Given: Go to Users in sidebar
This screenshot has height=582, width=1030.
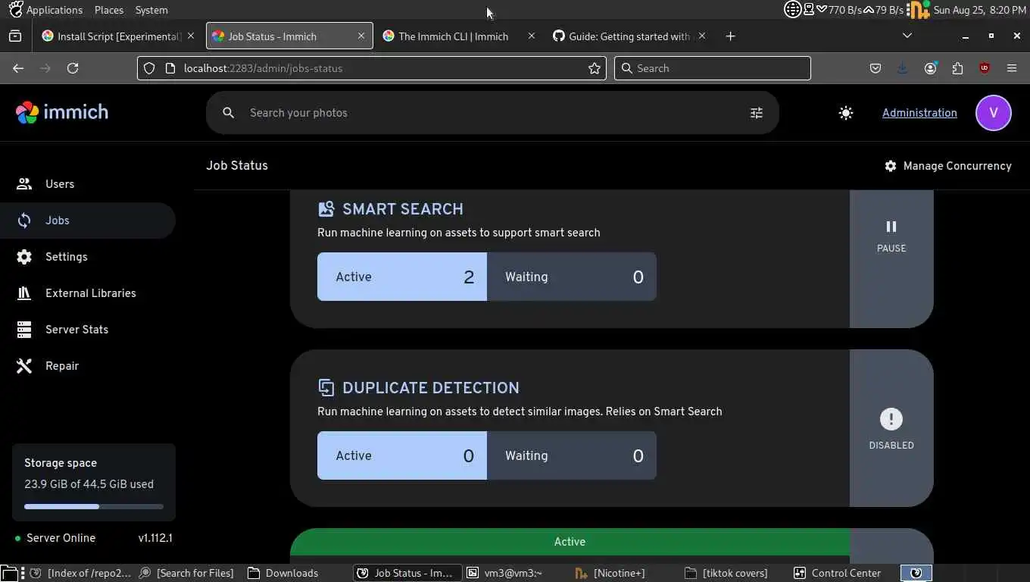Looking at the screenshot, I should coord(88,184).
